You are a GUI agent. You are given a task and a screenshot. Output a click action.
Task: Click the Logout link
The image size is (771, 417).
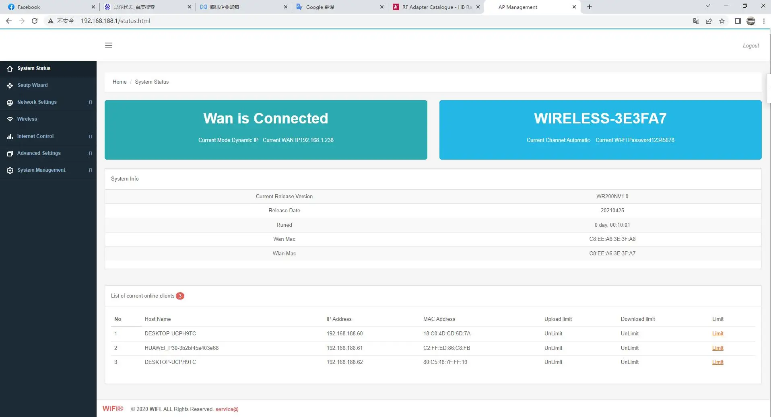(x=751, y=46)
